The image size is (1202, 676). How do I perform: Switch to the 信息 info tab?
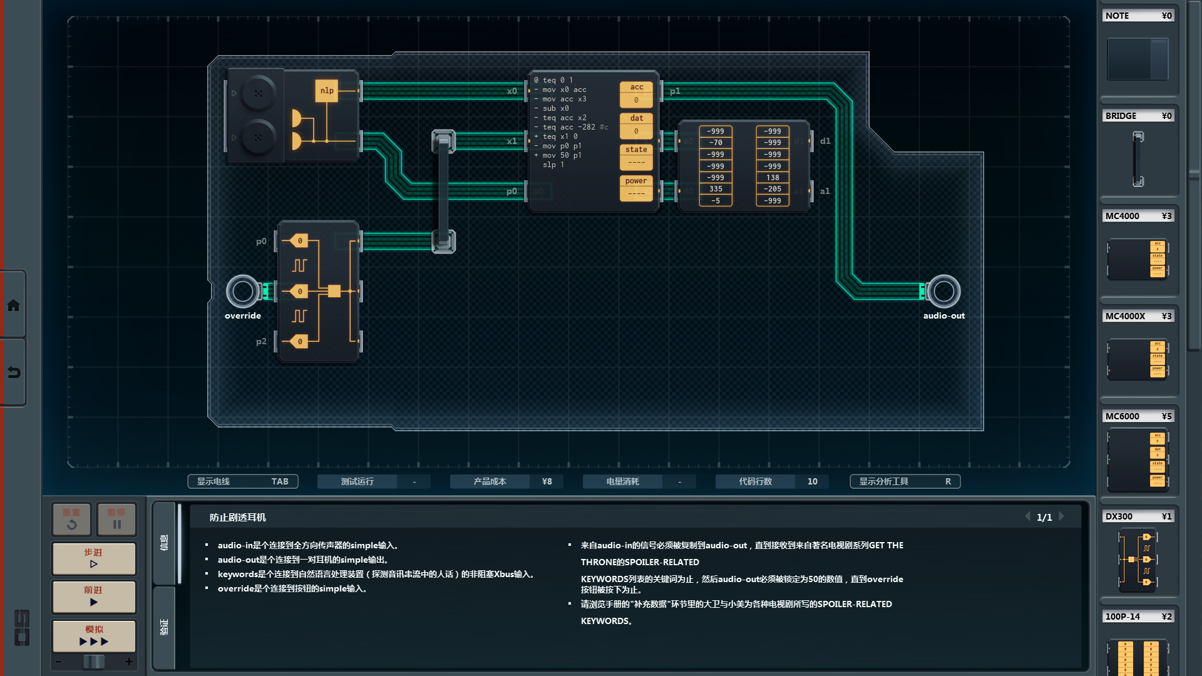pyautogui.click(x=164, y=543)
